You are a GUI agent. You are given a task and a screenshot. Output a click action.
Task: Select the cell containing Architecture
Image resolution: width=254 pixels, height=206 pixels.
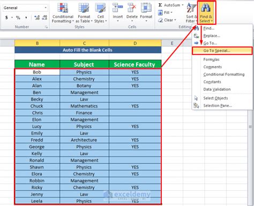click(84, 140)
